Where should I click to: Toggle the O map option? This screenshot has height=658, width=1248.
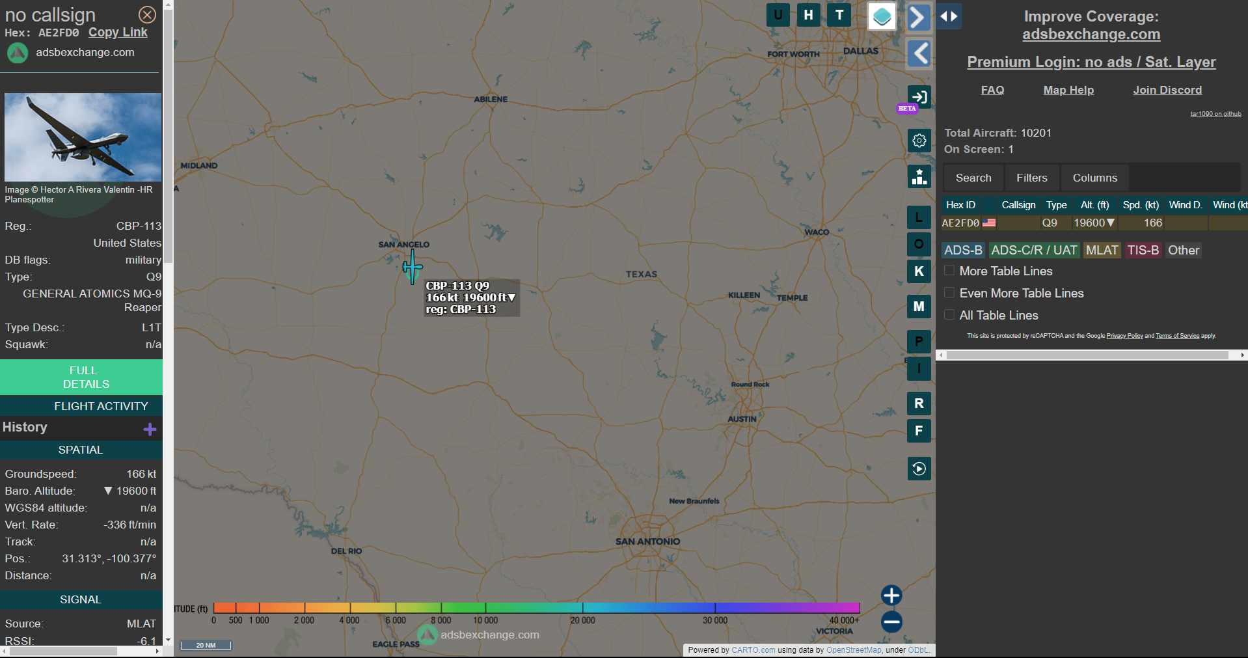[919, 244]
